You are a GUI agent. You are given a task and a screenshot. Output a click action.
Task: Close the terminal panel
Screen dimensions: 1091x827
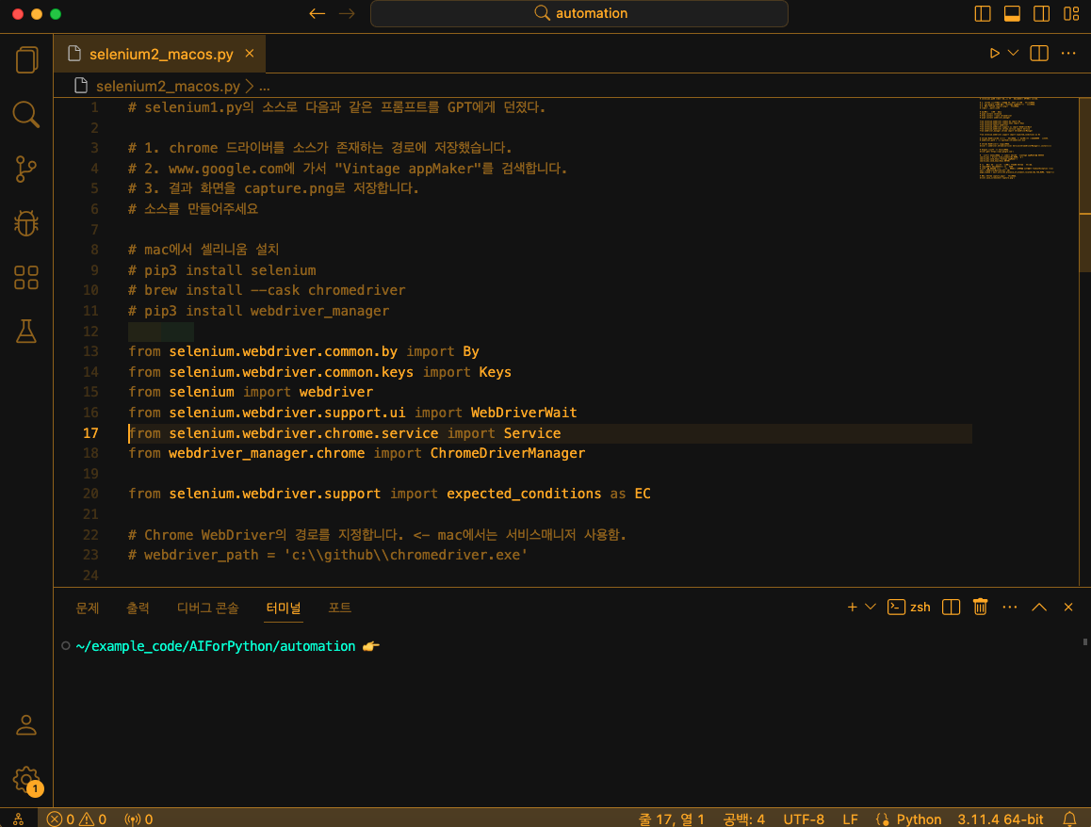[x=1068, y=608]
